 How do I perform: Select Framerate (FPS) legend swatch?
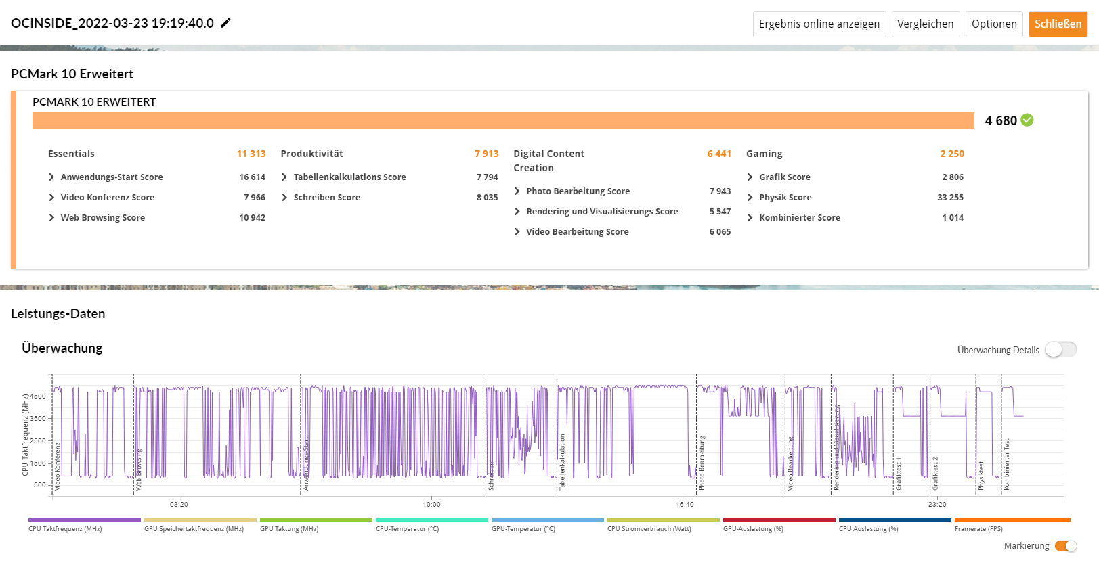tap(1012, 520)
